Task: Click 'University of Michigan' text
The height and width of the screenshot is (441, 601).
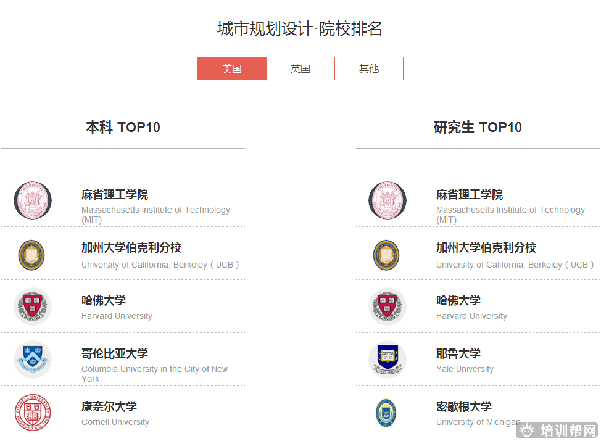Action: tap(478, 422)
